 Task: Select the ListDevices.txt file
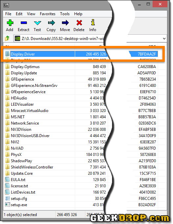23,192
